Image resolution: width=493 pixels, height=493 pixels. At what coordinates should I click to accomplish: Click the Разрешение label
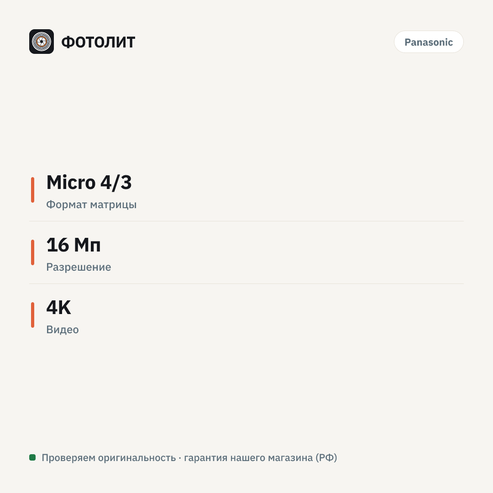click(x=79, y=267)
